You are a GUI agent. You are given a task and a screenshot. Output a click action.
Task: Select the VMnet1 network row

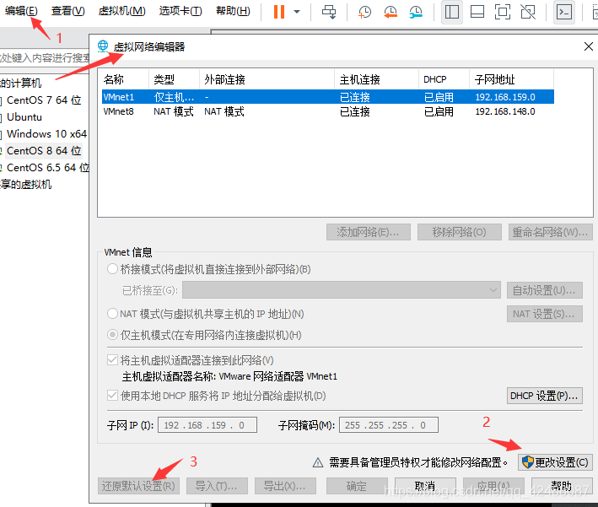click(x=327, y=97)
